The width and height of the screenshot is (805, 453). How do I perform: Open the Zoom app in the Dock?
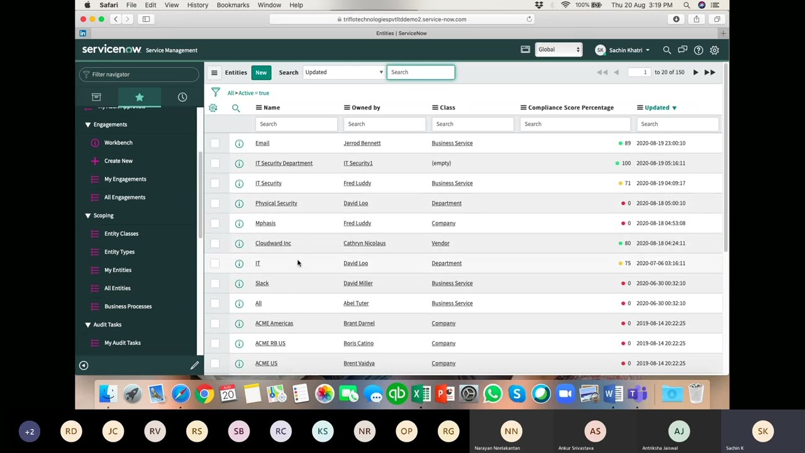[565, 394]
